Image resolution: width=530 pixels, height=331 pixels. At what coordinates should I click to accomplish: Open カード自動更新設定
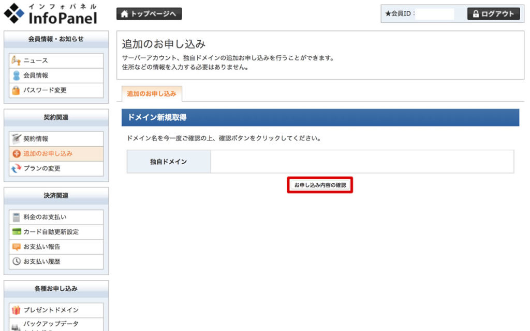coord(56,232)
